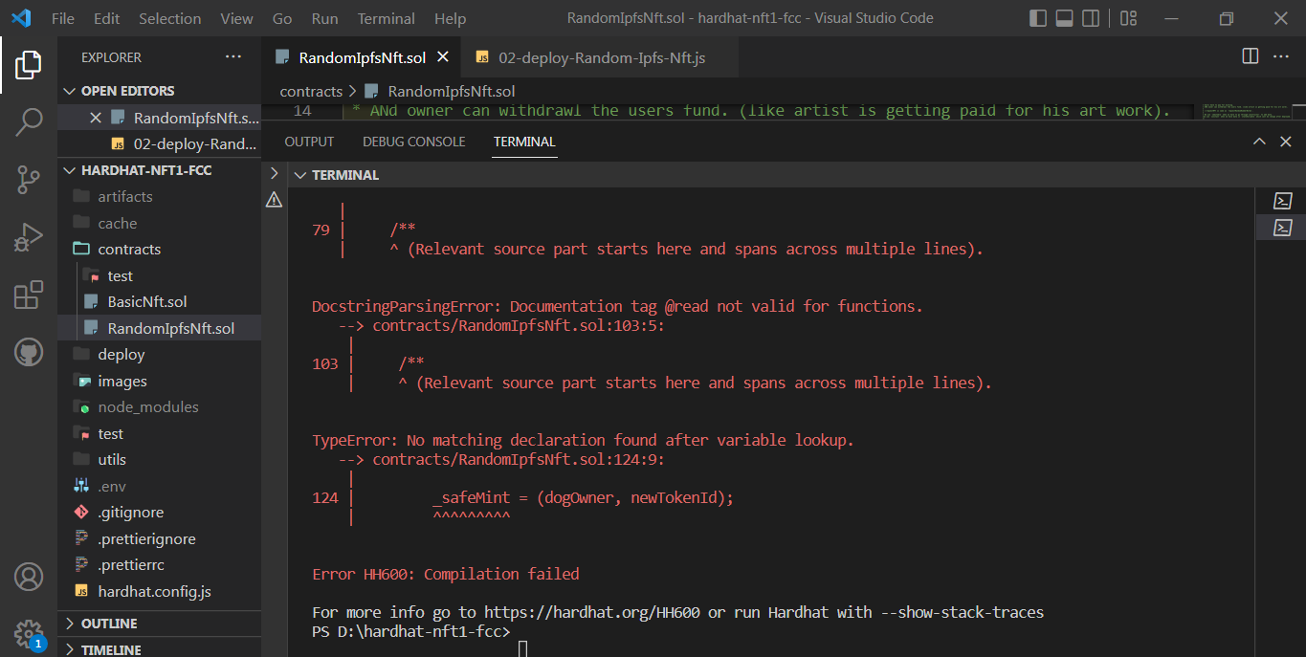Open hardhat.config.js file

(154, 591)
